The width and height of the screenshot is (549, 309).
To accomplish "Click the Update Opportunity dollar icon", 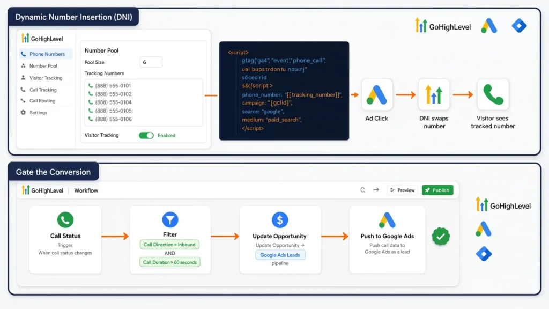I will [280, 220].
